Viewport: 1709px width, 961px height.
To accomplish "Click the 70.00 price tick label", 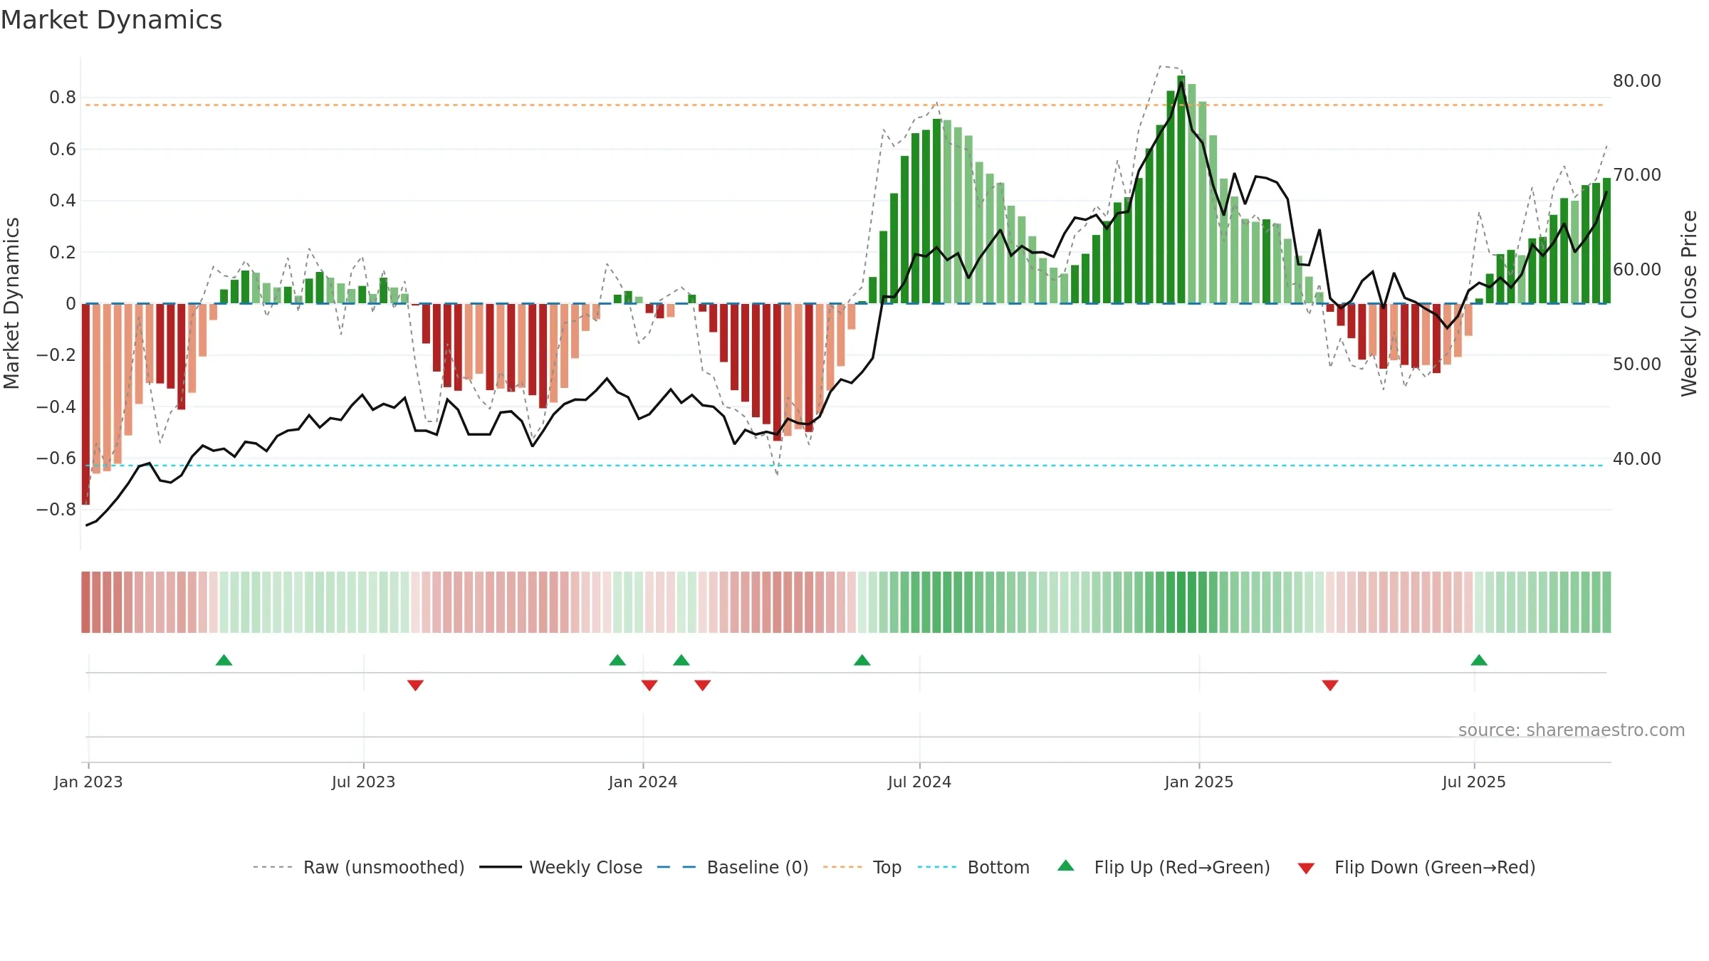I will (x=1637, y=175).
